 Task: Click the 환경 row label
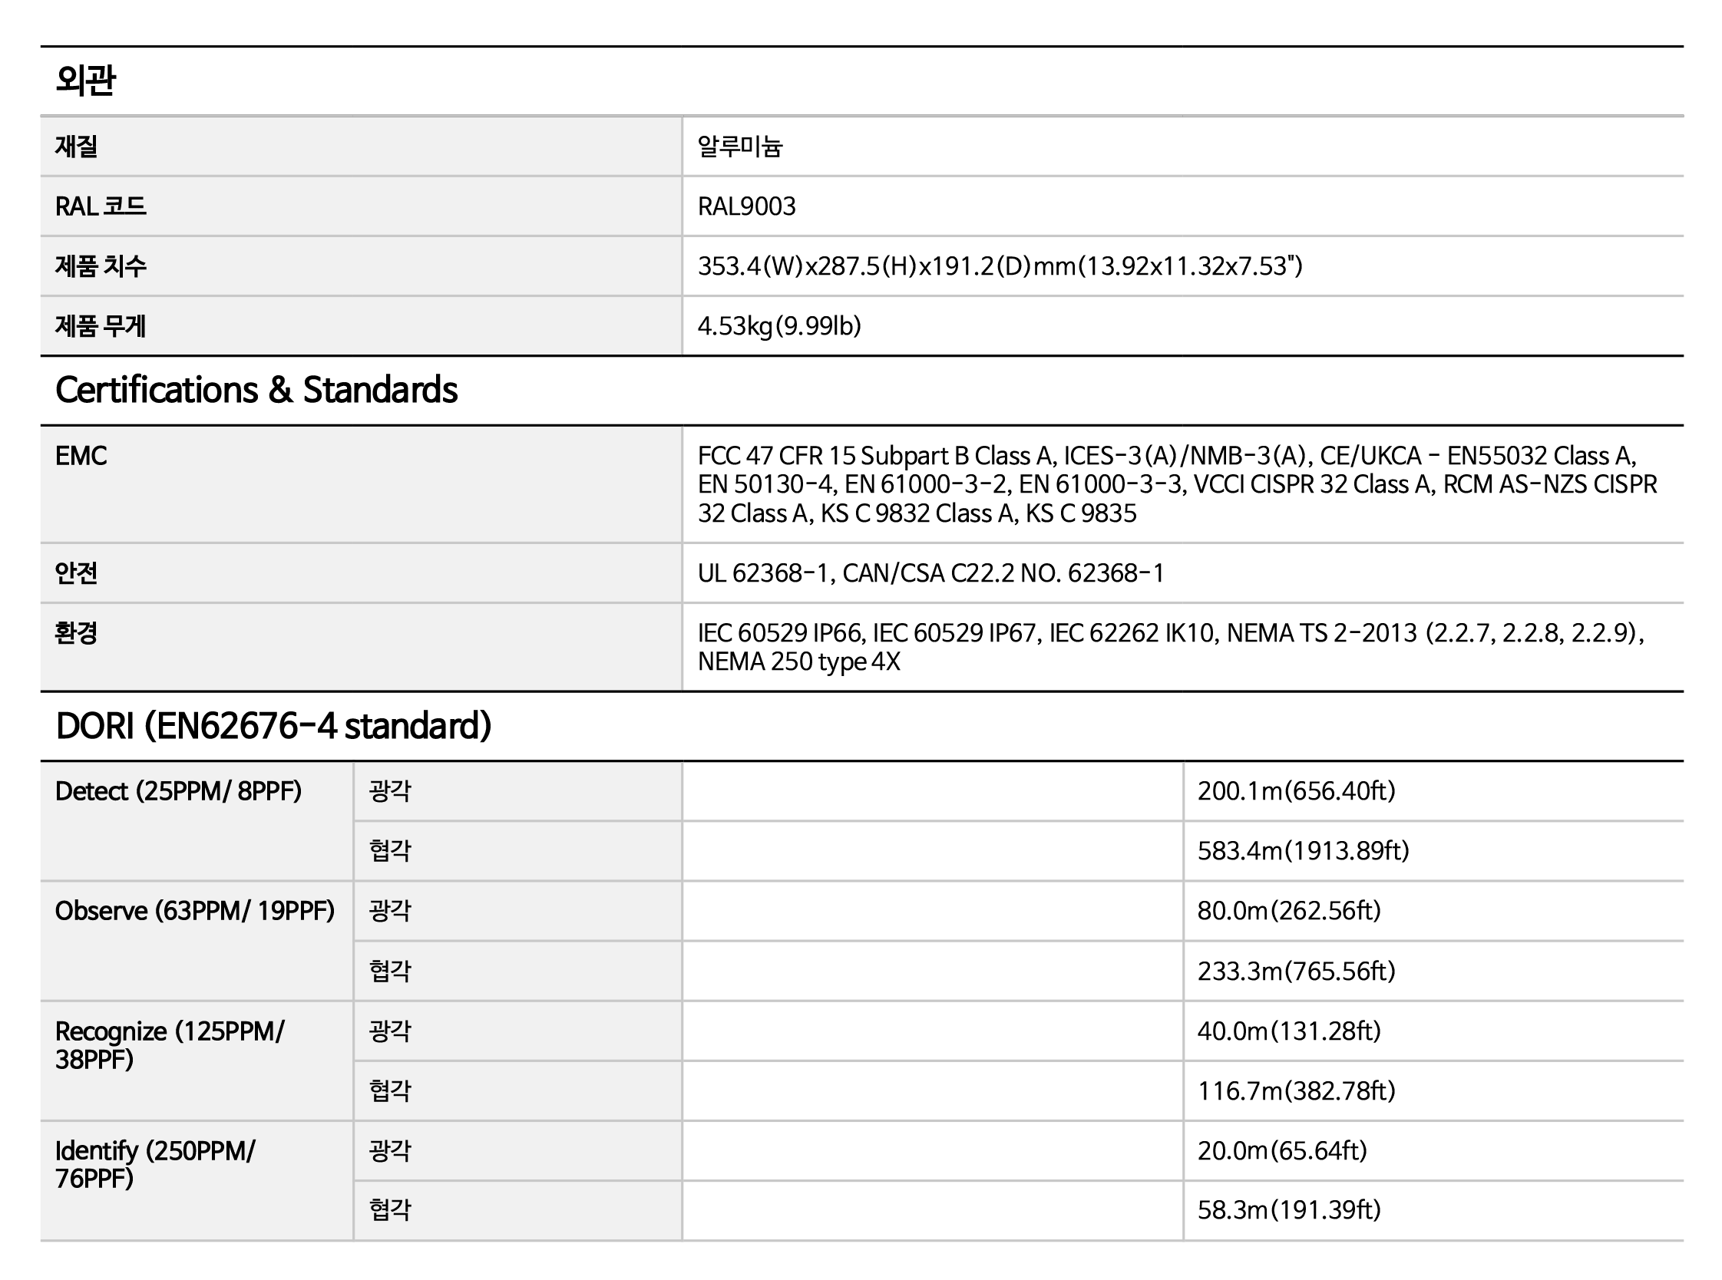(76, 633)
